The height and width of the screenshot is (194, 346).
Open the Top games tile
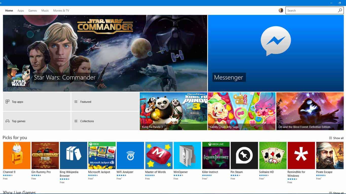(37, 121)
